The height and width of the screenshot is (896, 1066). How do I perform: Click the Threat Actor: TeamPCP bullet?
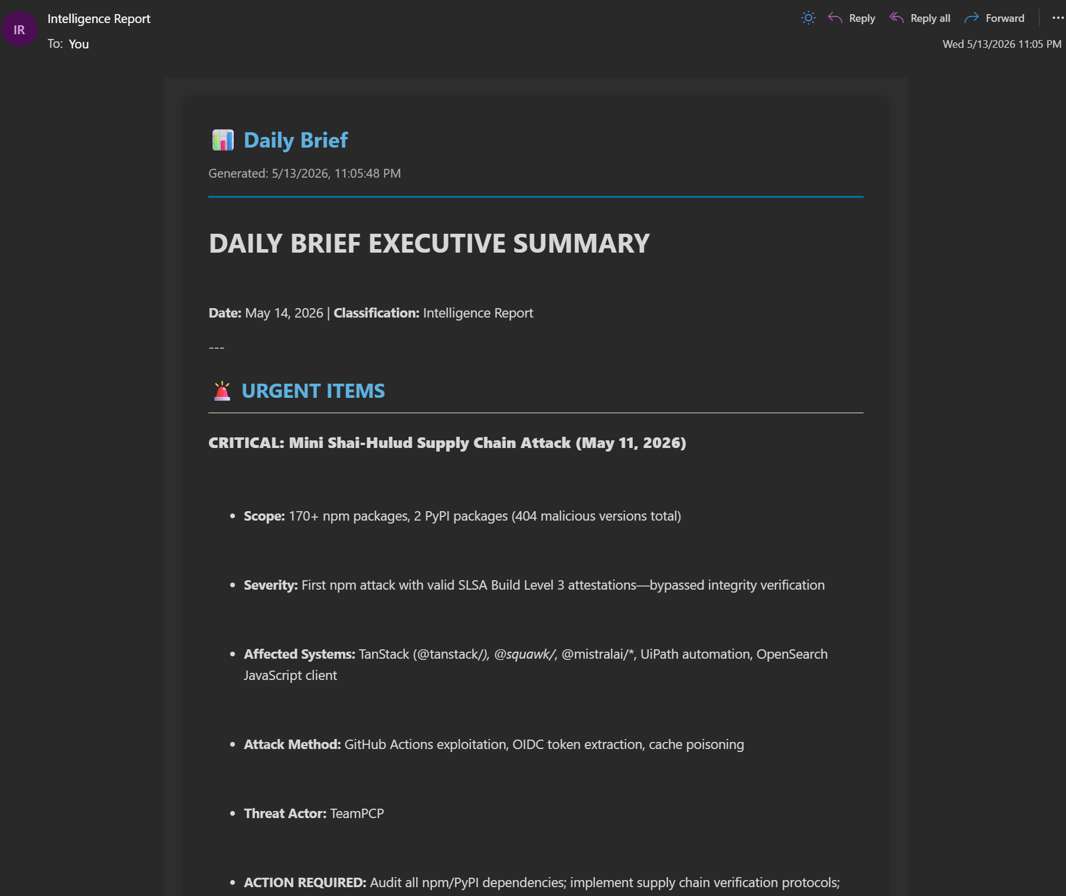coord(314,814)
